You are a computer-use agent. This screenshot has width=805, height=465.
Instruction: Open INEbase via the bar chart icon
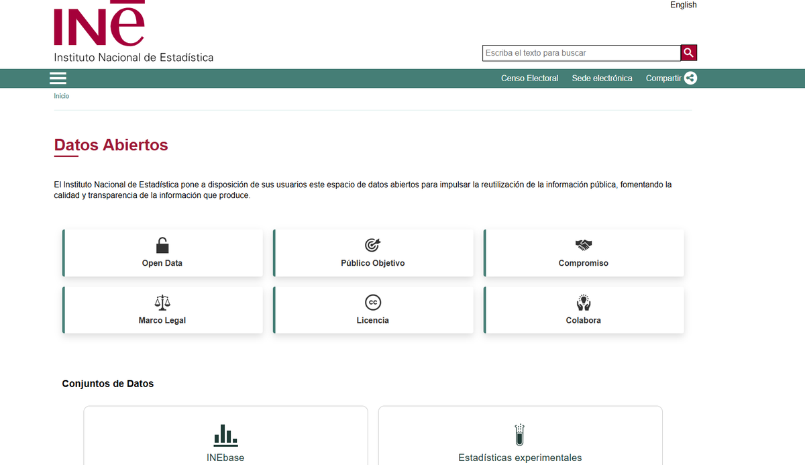[x=225, y=435]
